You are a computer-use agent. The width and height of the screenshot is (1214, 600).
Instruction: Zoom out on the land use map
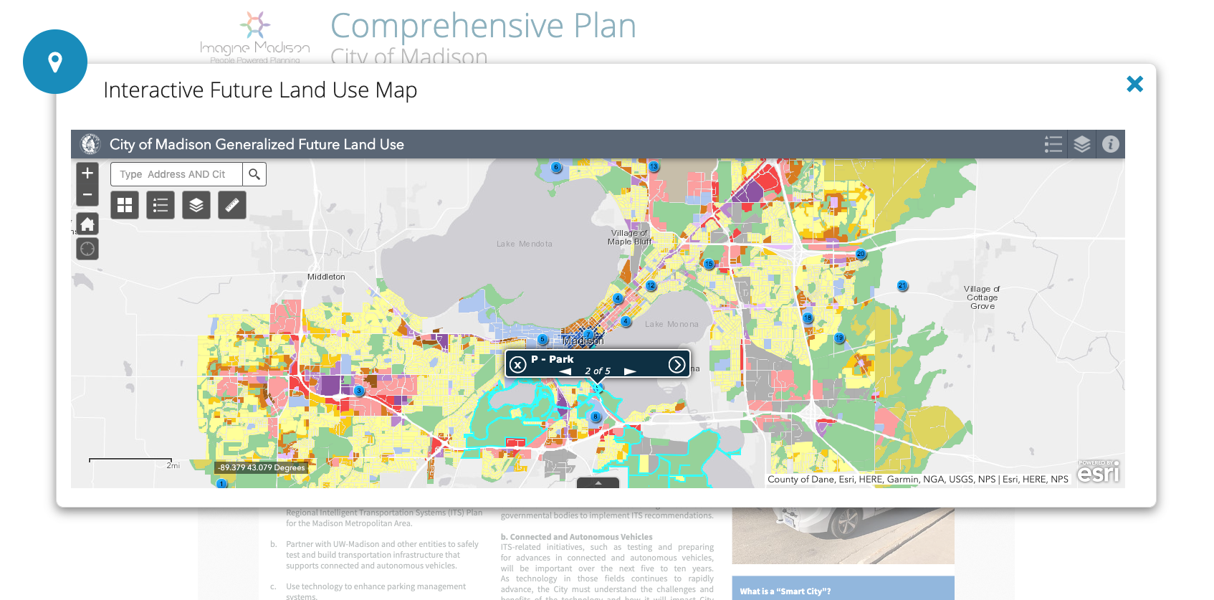87,195
